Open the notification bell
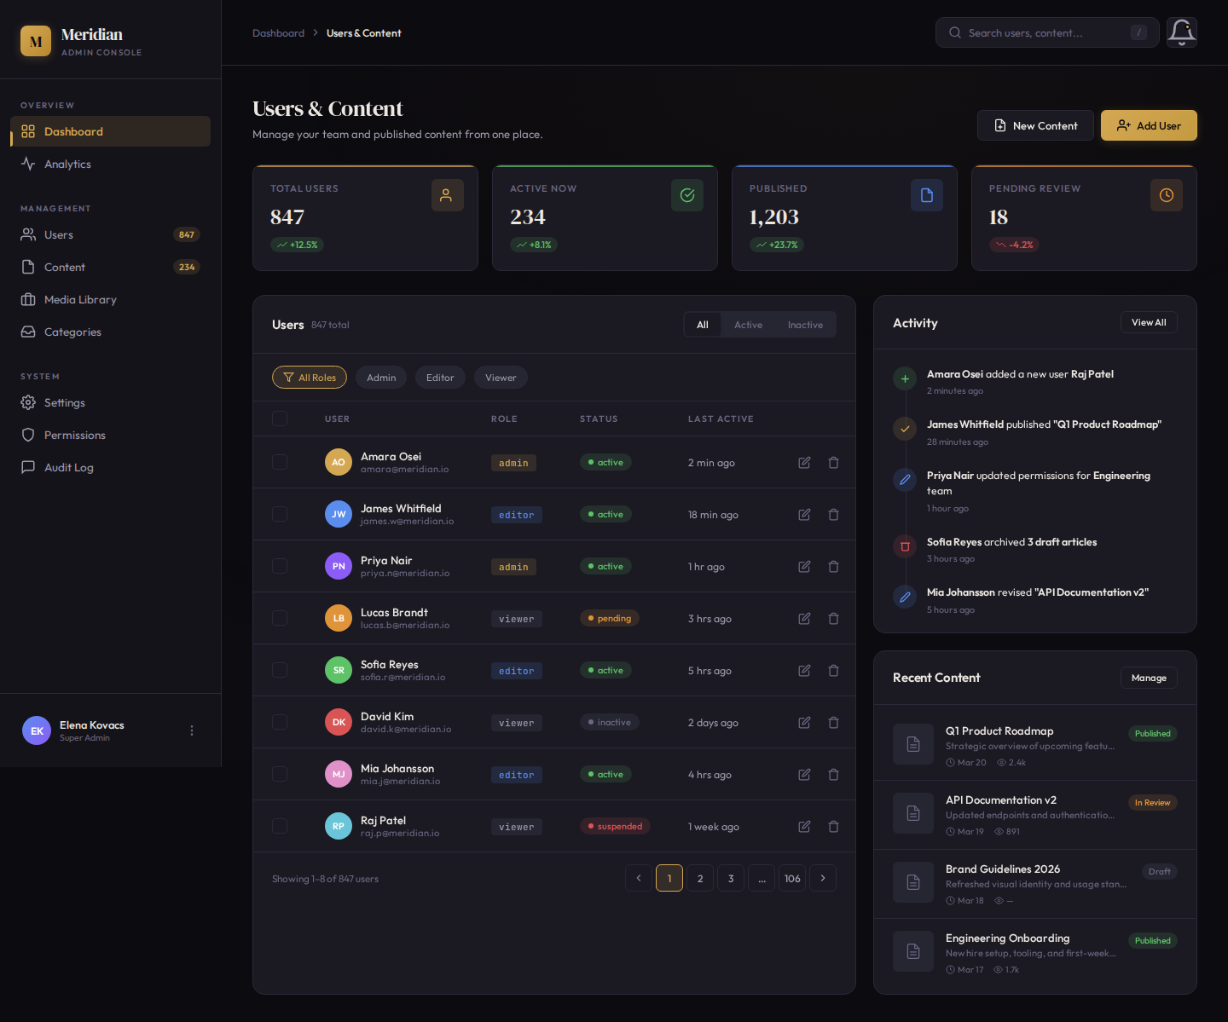The image size is (1228, 1022). point(1181,32)
